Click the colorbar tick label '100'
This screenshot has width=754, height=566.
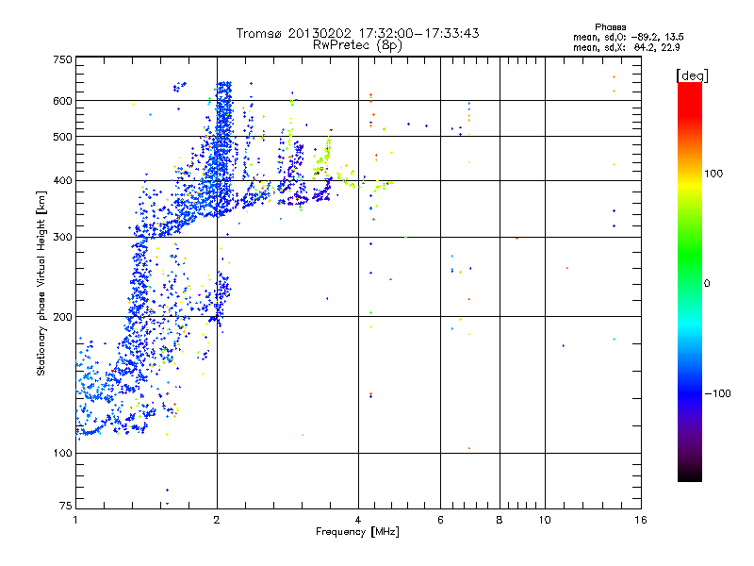pyautogui.click(x=713, y=174)
